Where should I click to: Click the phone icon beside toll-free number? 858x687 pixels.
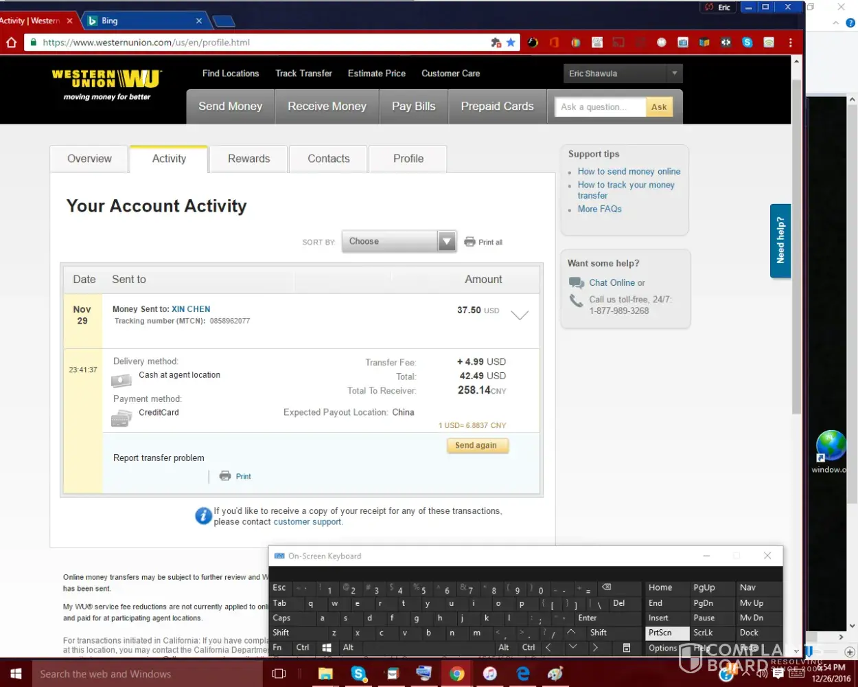(576, 301)
